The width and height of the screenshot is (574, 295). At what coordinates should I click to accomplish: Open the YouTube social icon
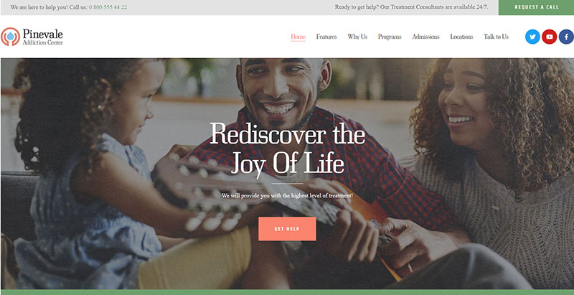549,37
